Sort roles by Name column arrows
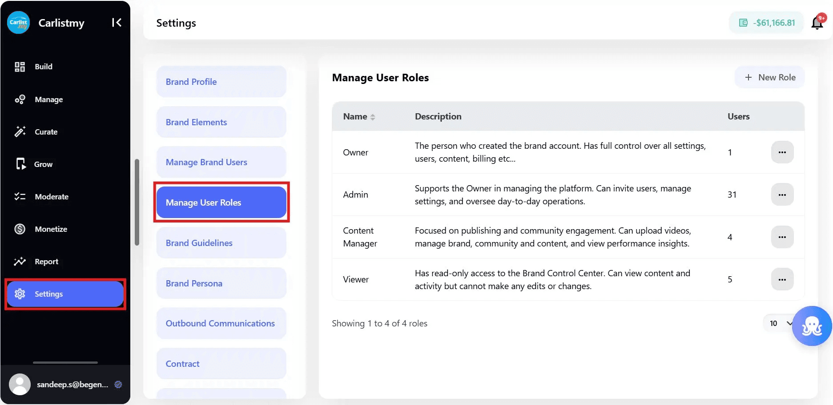Image resolution: width=833 pixels, height=405 pixels. point(373,117)
